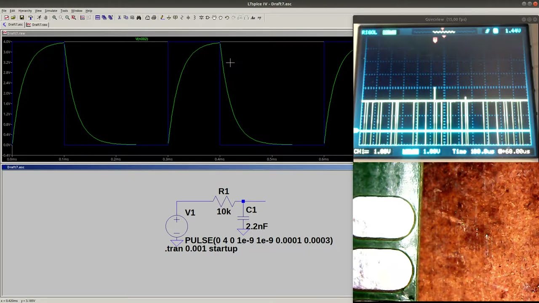Click the V(n002) trace label
The height and width of the screenshot is (303, 539).
(141, 39)
